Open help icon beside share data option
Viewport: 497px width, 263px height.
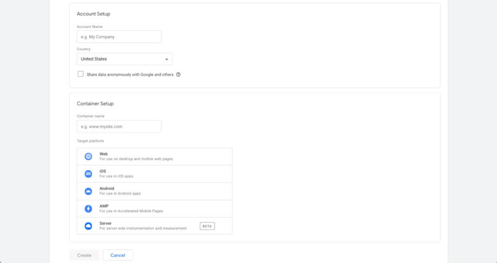coord(179,75)
